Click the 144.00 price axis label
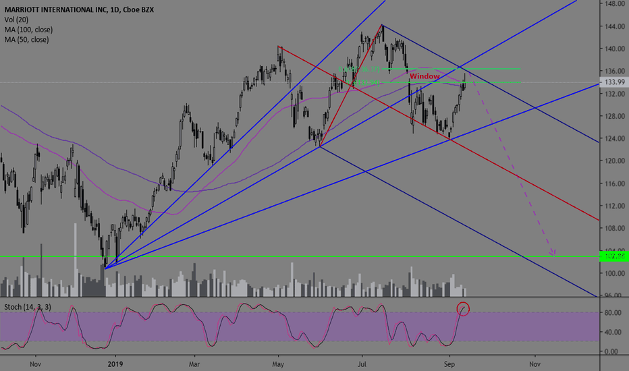629x371 pixels. coord(615,26)
